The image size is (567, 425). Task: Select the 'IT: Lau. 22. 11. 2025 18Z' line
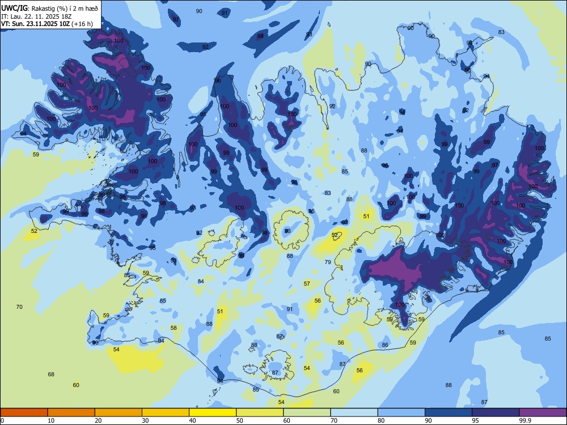(36, 16)
